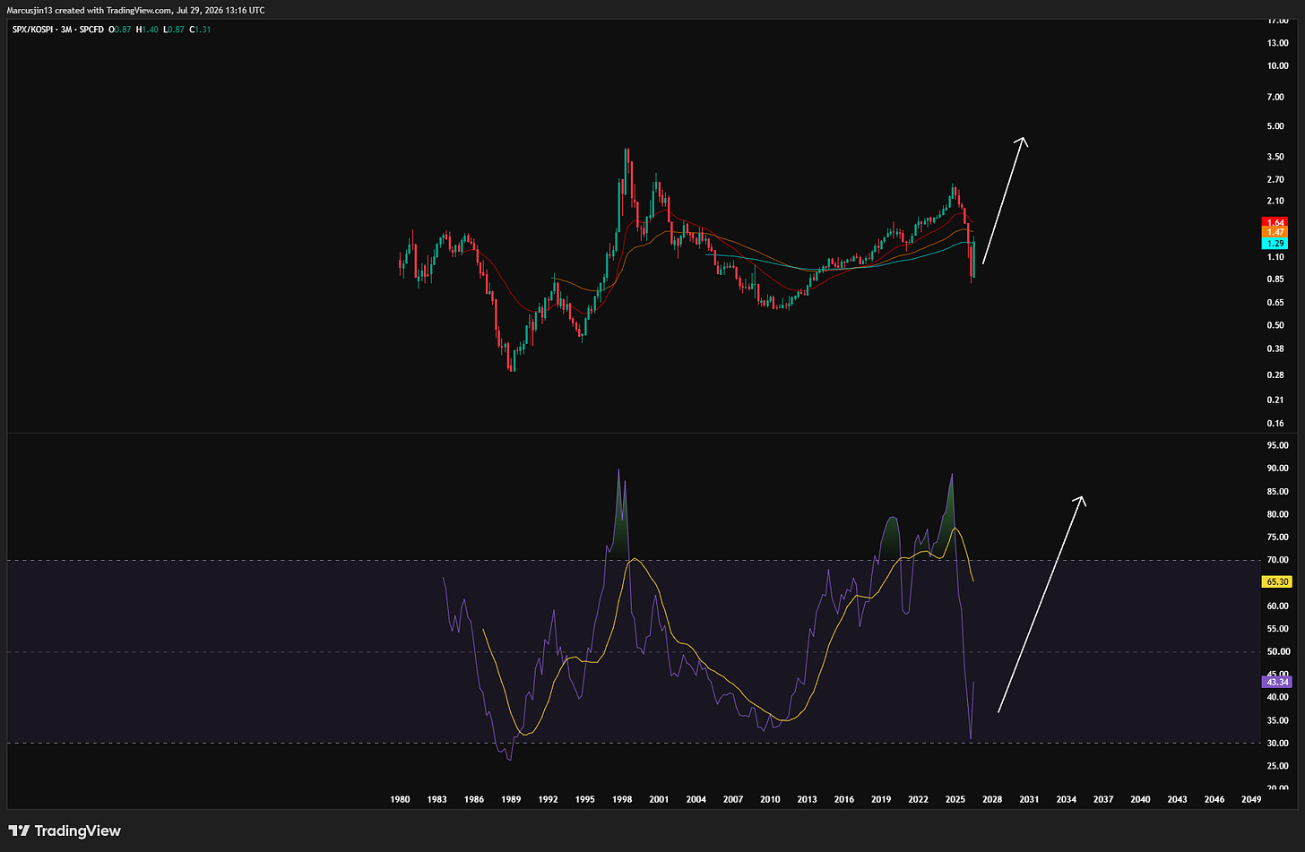Click the 7.00 label on the price axis
The width and height of the screenshot is (1305, 852).
coord(1277,97)
